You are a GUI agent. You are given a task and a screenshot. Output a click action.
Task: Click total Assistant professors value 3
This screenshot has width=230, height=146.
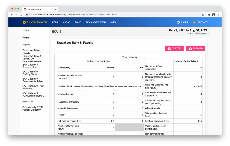[143, 108]
